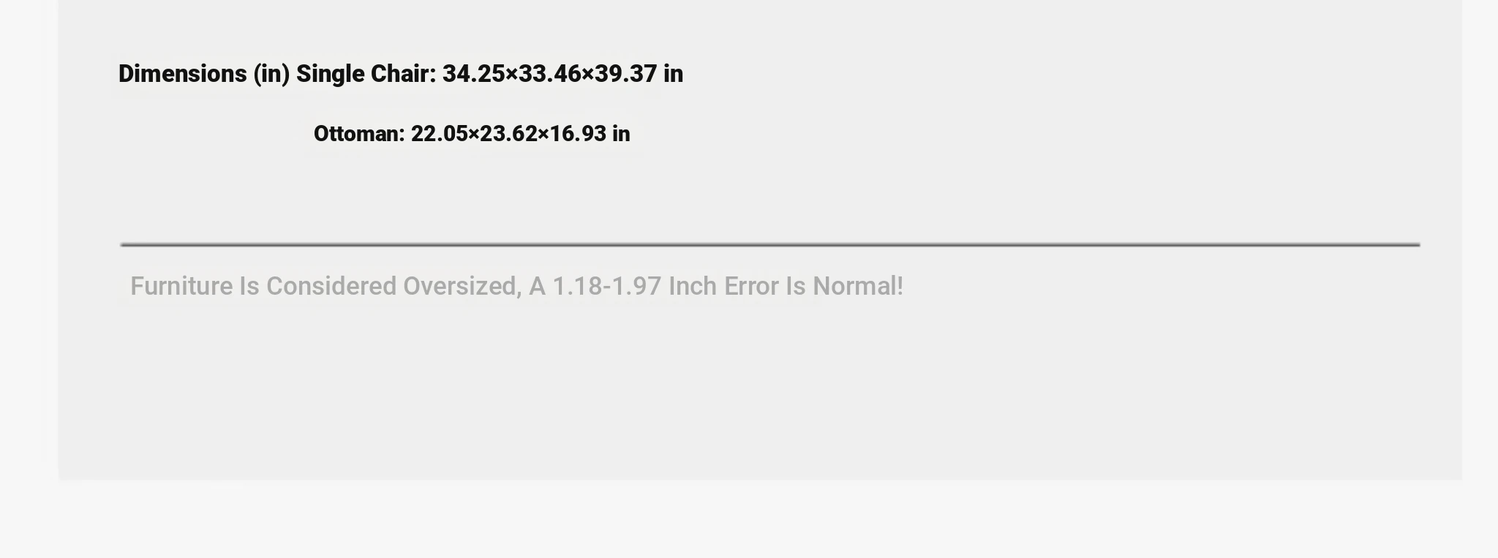This screenshot has width=1498, height=558.
Task: Click the "1.18-1.97" tolerance range
Action: point(606,286)
